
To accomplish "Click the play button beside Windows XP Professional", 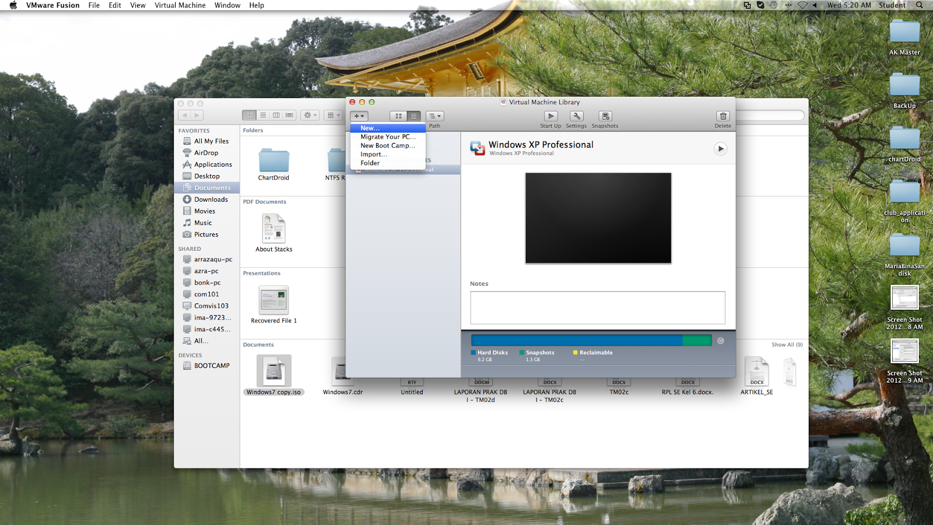I will tap(721, 149).
